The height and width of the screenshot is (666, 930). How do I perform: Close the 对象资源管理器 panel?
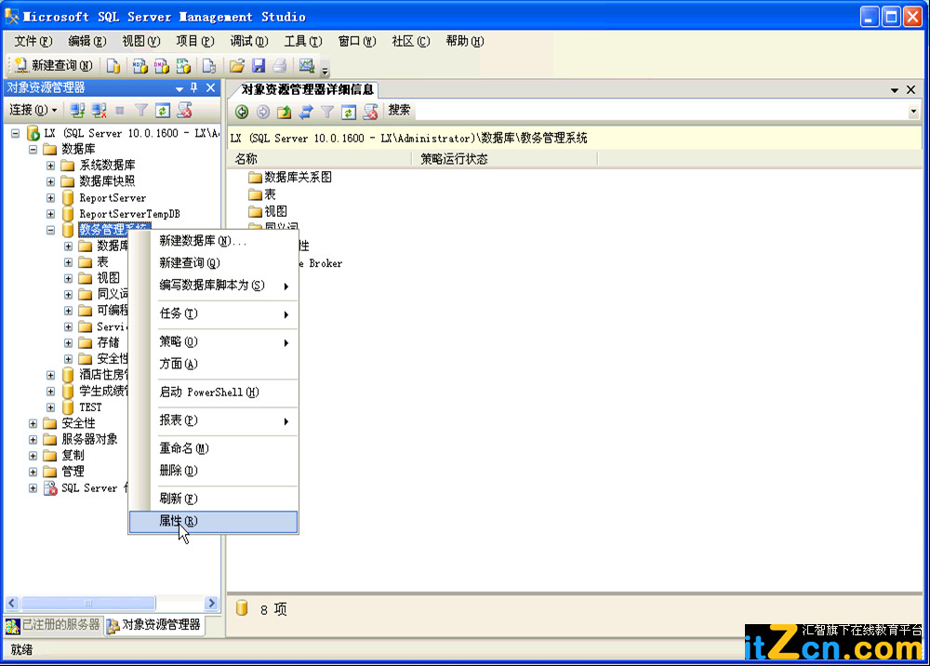(x=210, y=87)
